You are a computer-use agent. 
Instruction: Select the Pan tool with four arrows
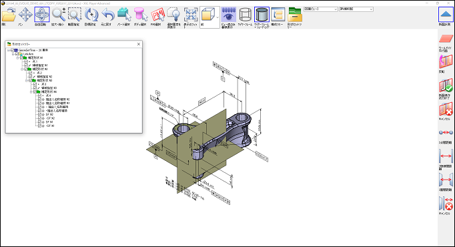click(x=25, y=15)
